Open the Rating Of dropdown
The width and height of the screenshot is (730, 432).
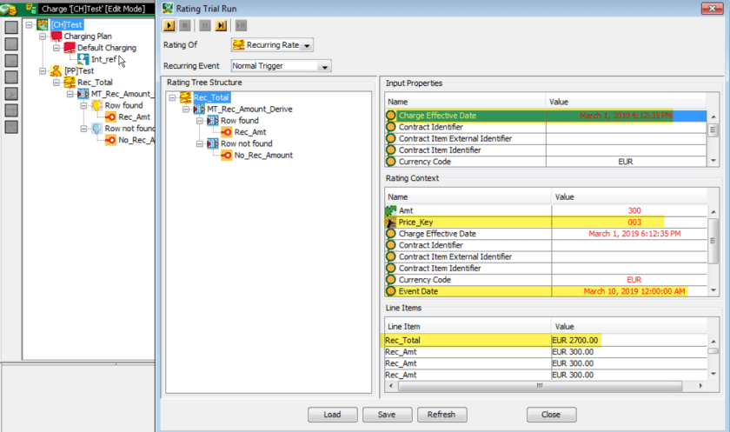pos(305,45)
